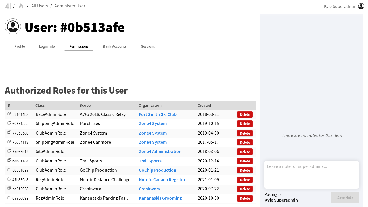The width and height of the screenshot is (368, 207).
Task: Copy ID icon for role 09351aaa
Action: 9,123
